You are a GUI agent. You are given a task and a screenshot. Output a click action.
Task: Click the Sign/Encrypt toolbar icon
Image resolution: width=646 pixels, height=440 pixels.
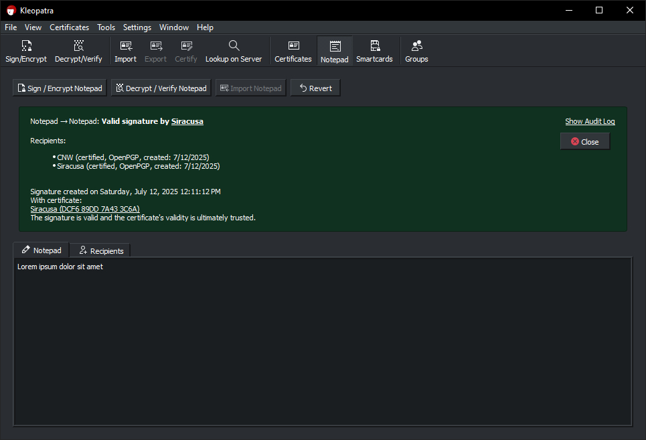point(26,51)
